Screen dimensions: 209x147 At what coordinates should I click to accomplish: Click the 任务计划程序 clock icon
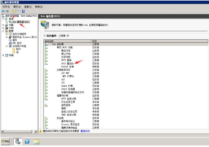10,34
